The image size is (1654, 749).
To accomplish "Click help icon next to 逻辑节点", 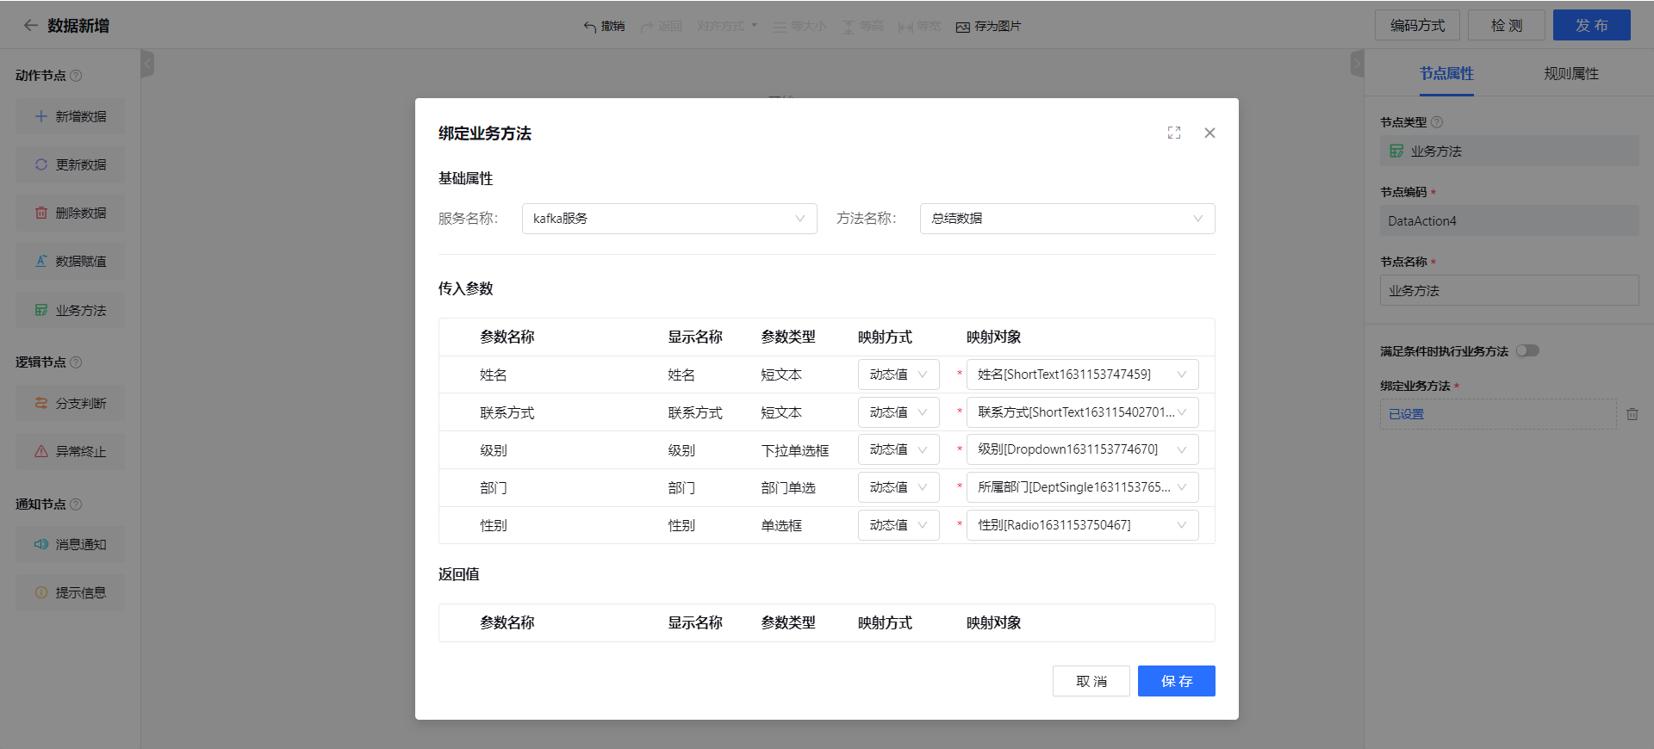I will [76, 362].
